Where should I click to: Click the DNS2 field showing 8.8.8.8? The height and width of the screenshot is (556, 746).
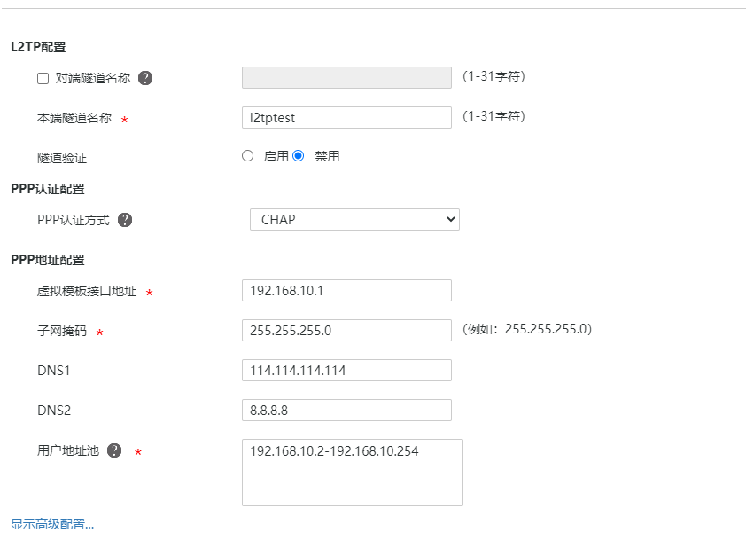pos(346,410)
